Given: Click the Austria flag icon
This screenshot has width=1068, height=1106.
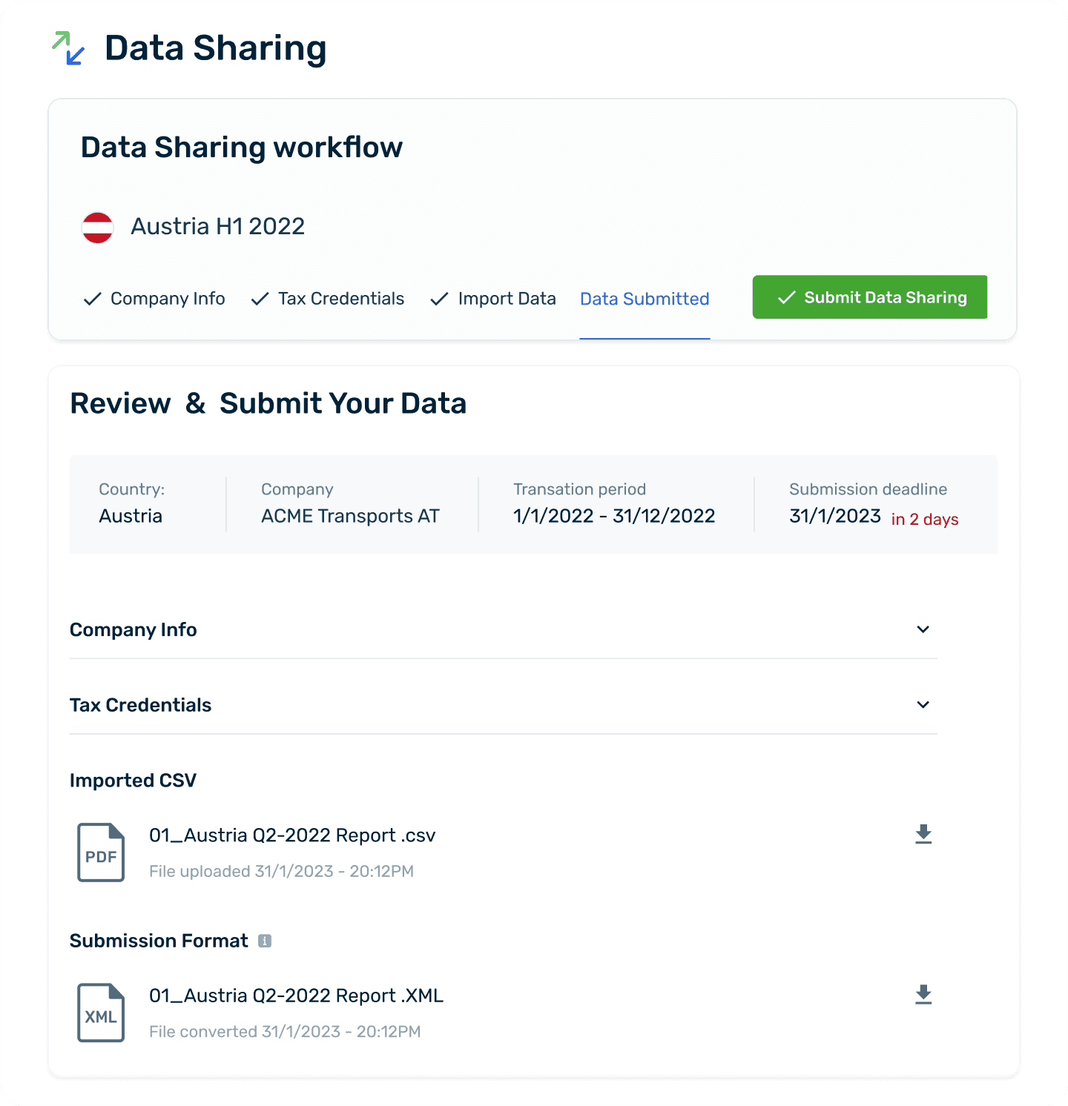Looking at the screenshot, I should pos(97,227).
